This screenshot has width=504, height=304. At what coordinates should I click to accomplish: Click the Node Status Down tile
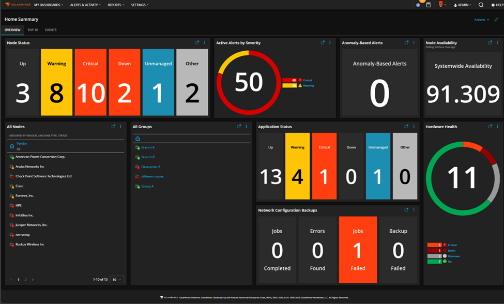(125, 82)
